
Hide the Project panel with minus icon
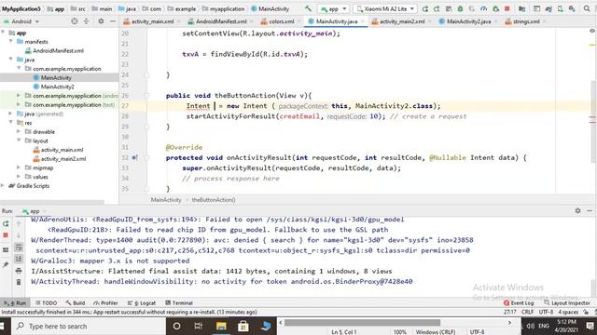tap(113, 21)
